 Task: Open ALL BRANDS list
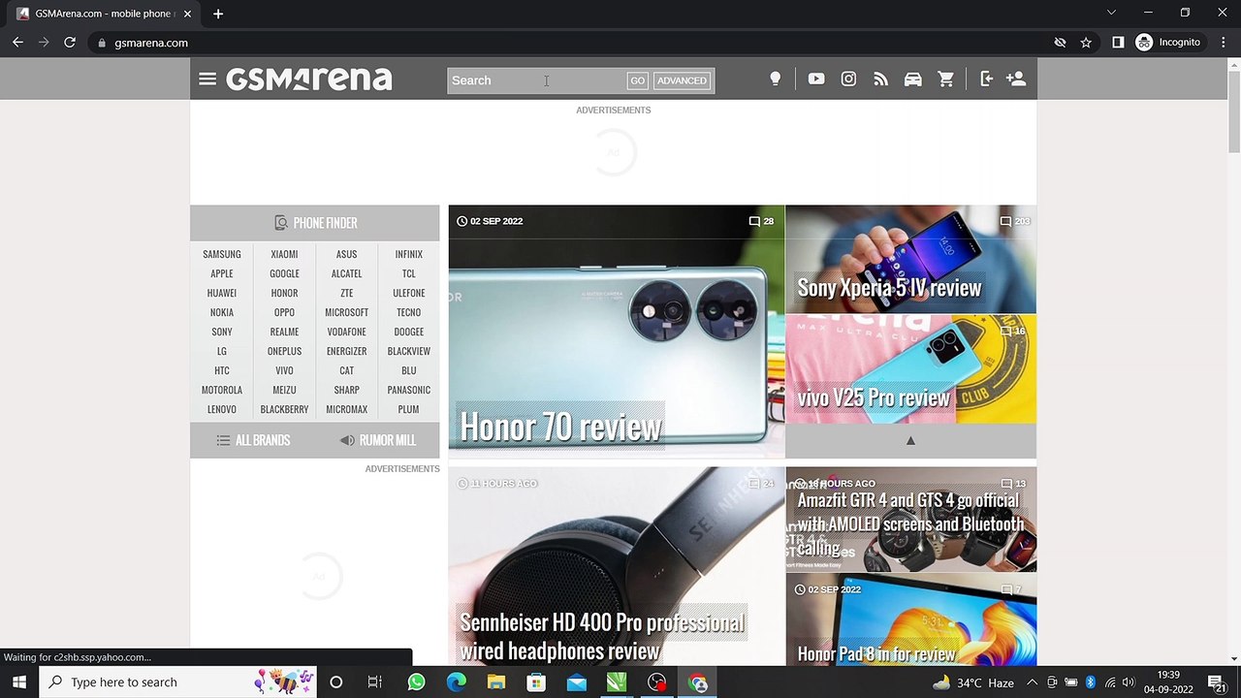pyautogui.click(x=253, y=440)
